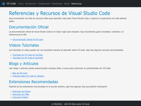The height and width of the screenshot is (106, 141).
Task: Open the Inicio nav item
Action: click(21, 4)
